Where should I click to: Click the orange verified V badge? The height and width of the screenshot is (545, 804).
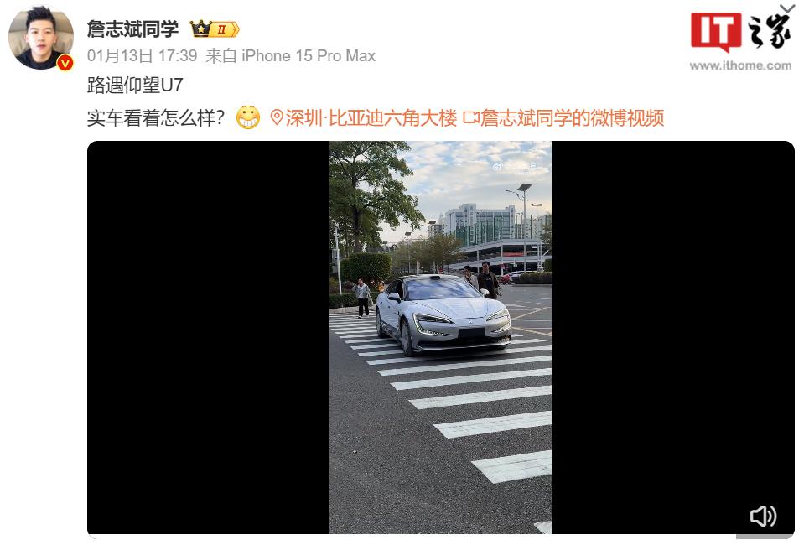click(x=65, y=63)
